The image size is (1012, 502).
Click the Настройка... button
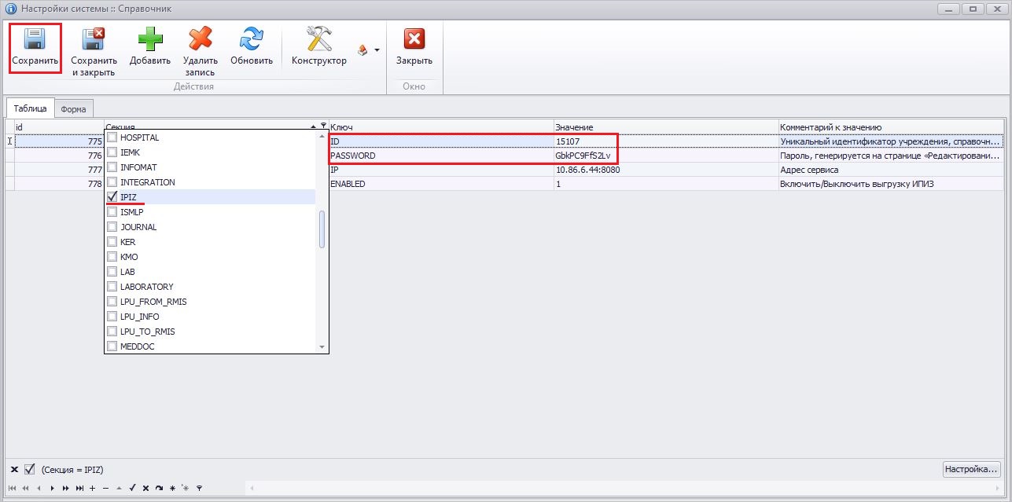[972, 469]
